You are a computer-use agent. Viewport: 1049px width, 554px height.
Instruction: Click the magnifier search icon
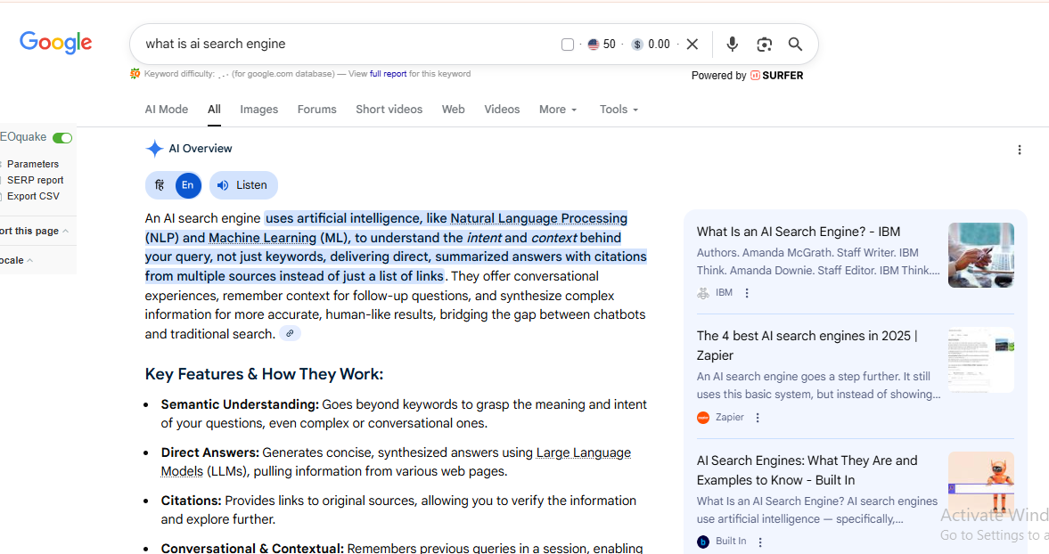click(795, 45)
